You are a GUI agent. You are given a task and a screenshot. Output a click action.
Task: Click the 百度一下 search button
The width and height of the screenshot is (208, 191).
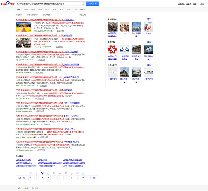pos(92,4)
